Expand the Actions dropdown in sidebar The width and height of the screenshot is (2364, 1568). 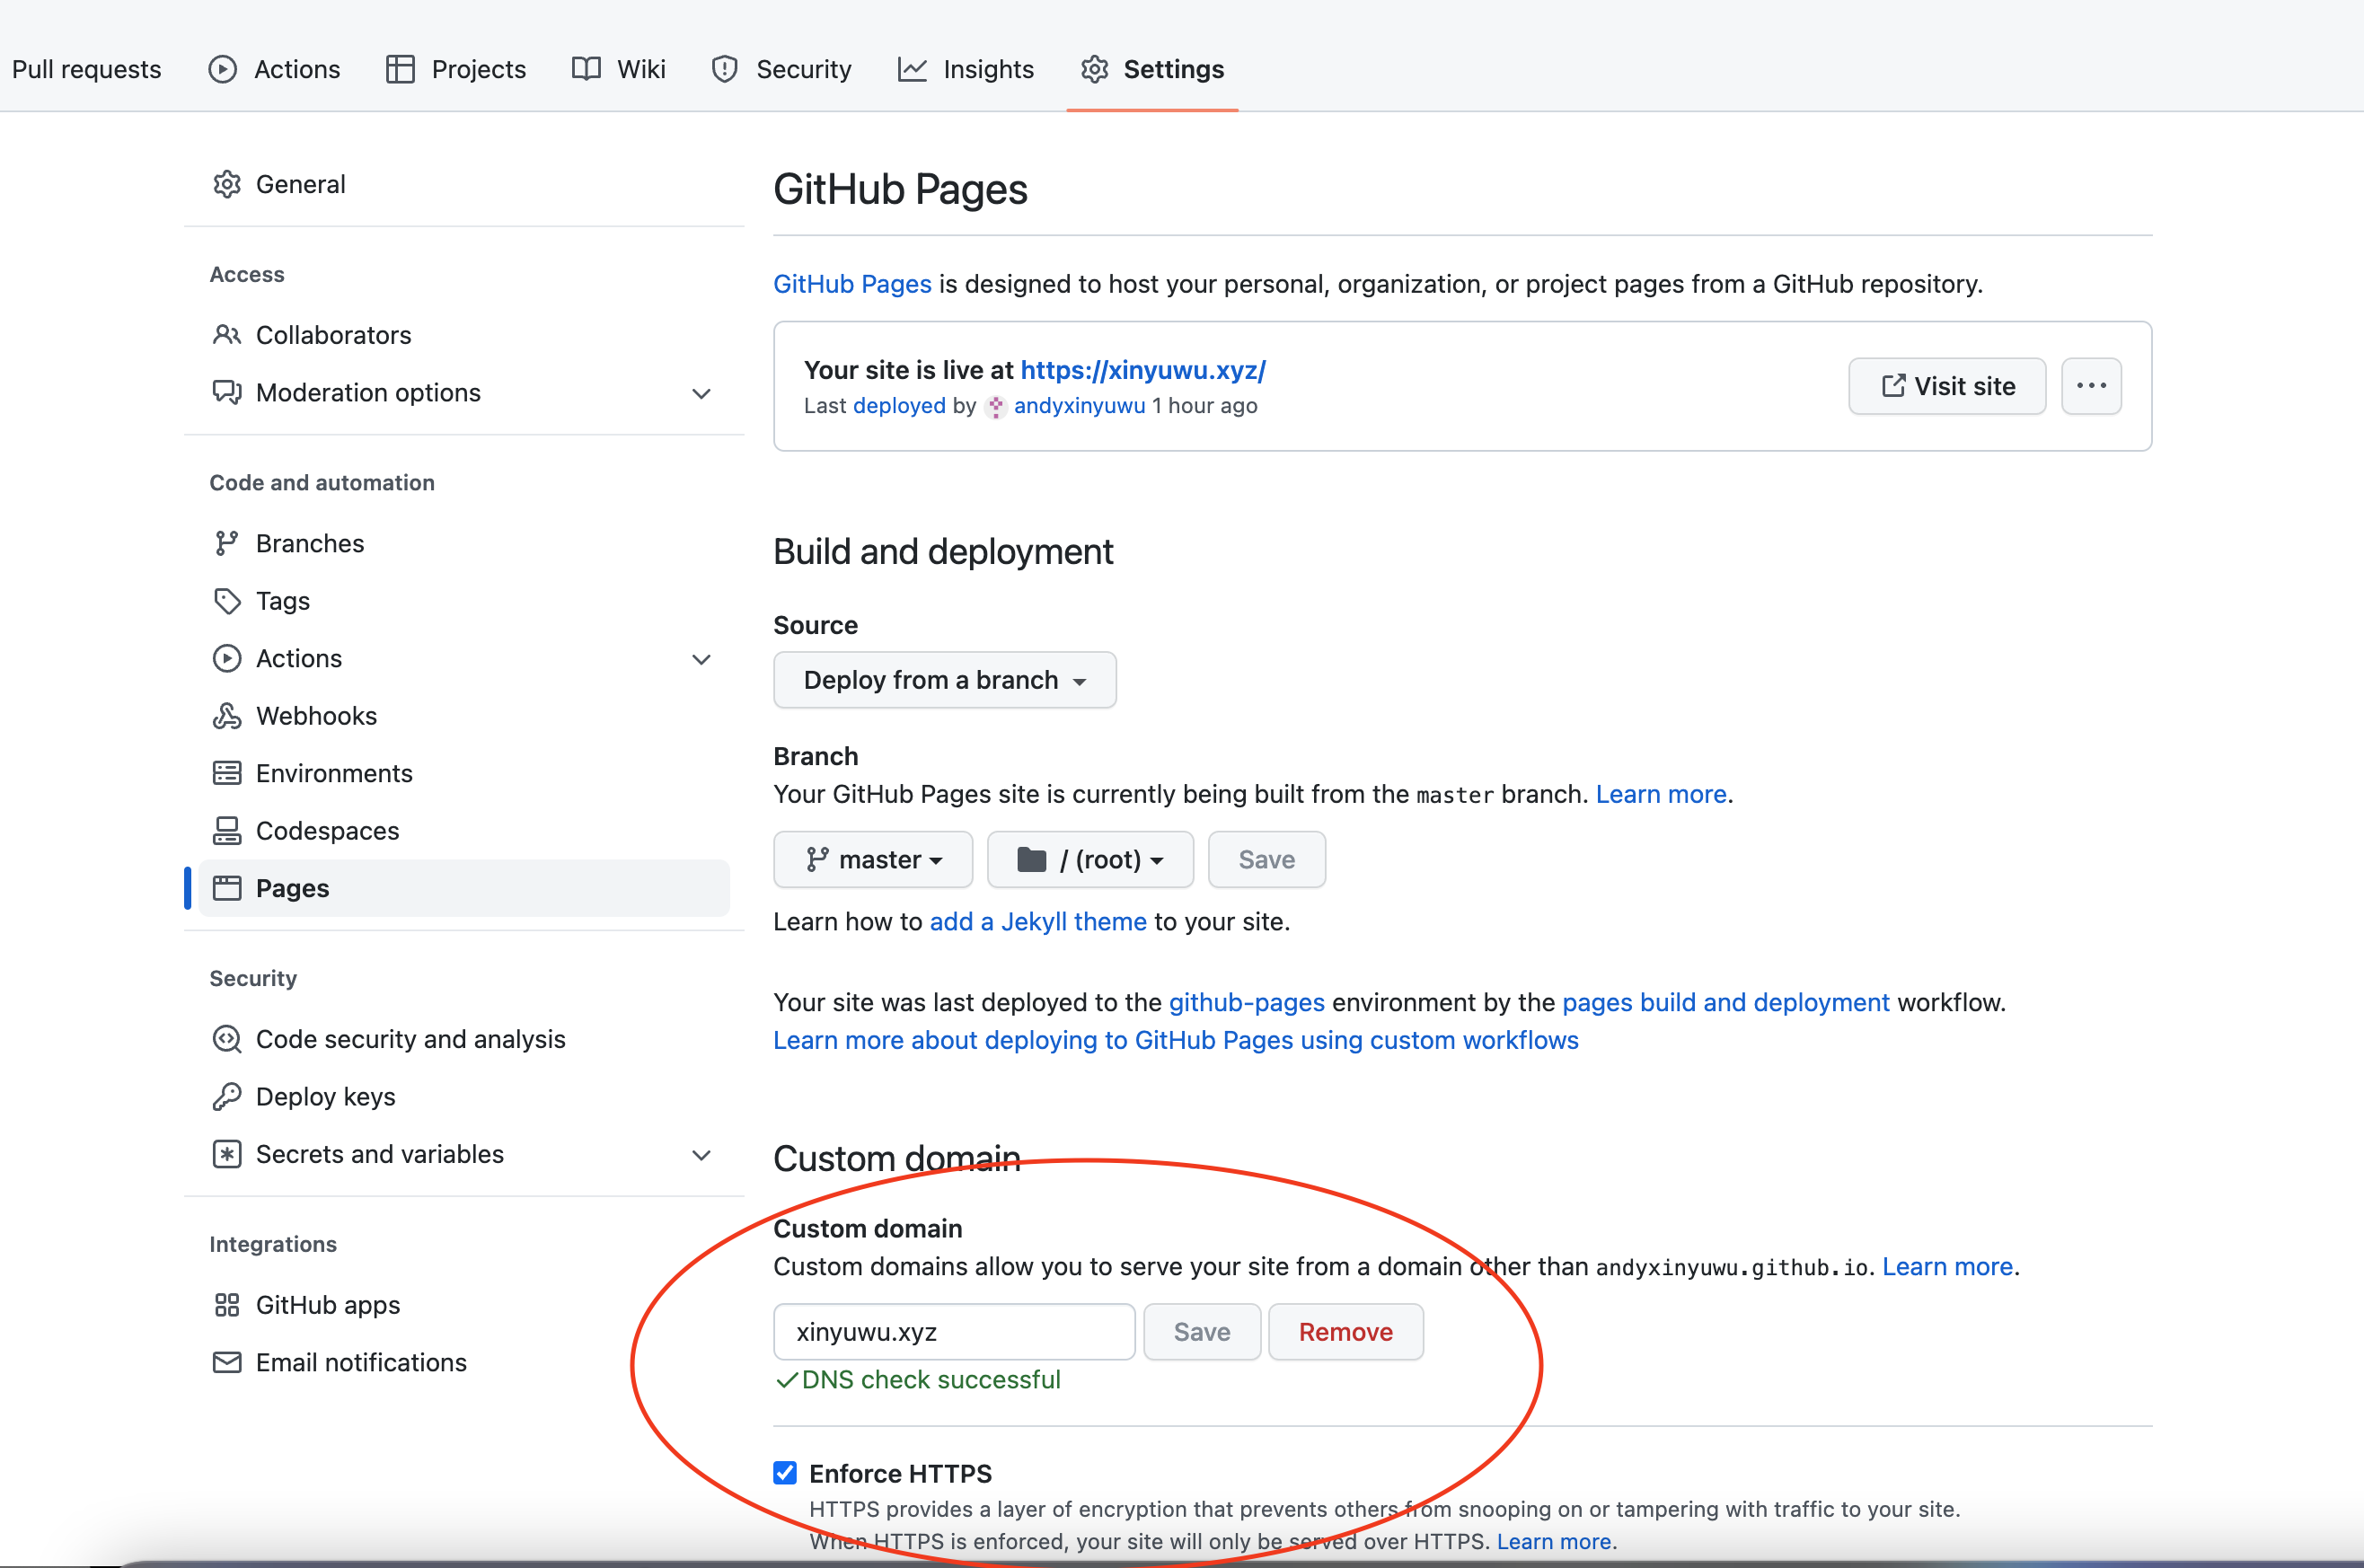pyautogui.click(x=701, y=658)
